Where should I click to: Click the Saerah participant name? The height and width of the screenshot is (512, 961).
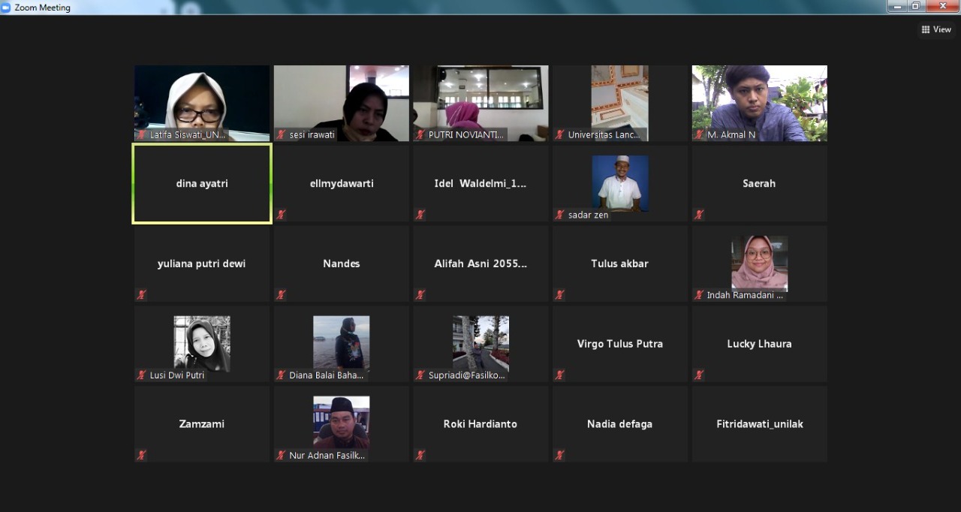pyautogui.click(x=759, y=183)
